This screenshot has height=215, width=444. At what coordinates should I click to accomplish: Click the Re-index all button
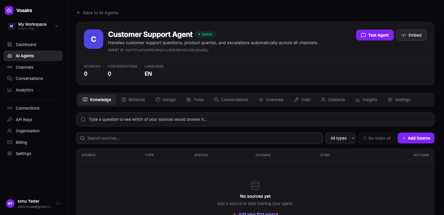[x=376, y=138]
